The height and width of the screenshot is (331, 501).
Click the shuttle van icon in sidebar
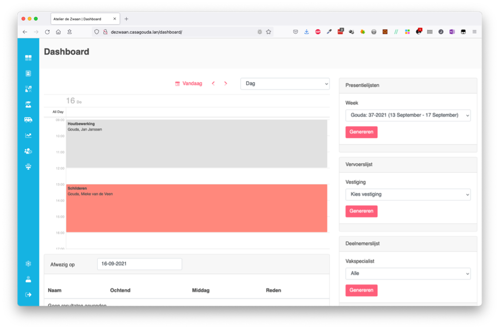[x=28, y=120]
